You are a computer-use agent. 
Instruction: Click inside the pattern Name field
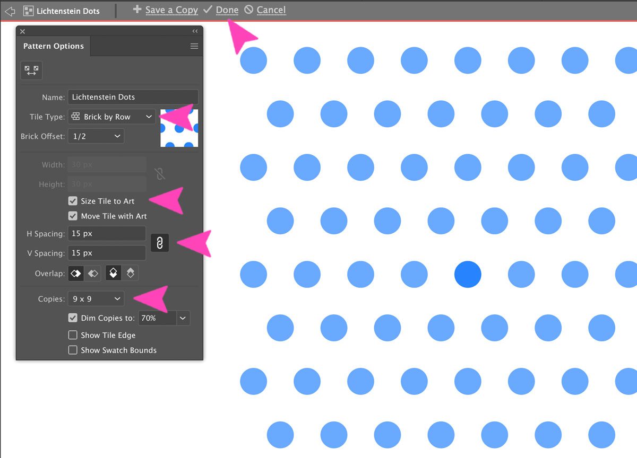pyautogui.click(x=133, y=96)
